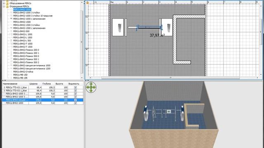Expand the Оборудование PERCo tree node
The width and height of the screenshot is (264, 148).
[4, 3]
